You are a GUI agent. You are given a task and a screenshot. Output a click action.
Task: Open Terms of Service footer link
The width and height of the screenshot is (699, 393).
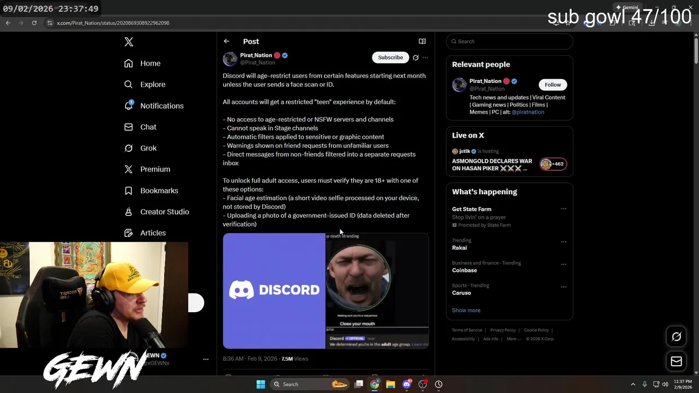[x=467, y=330]
